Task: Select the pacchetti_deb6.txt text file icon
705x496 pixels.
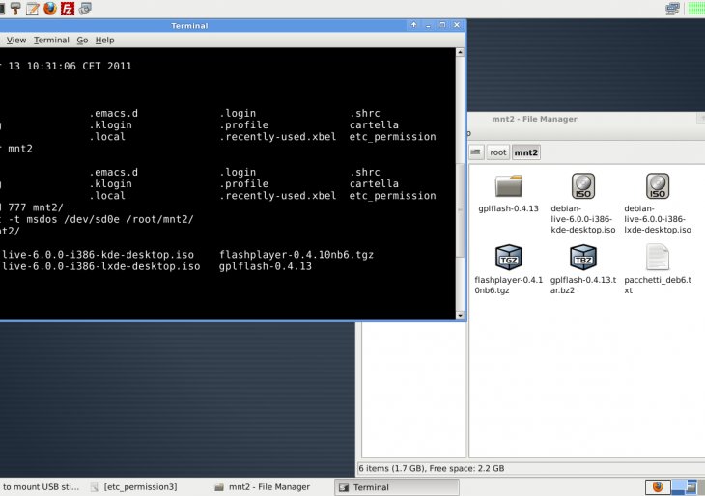Action: pos(658,257)
